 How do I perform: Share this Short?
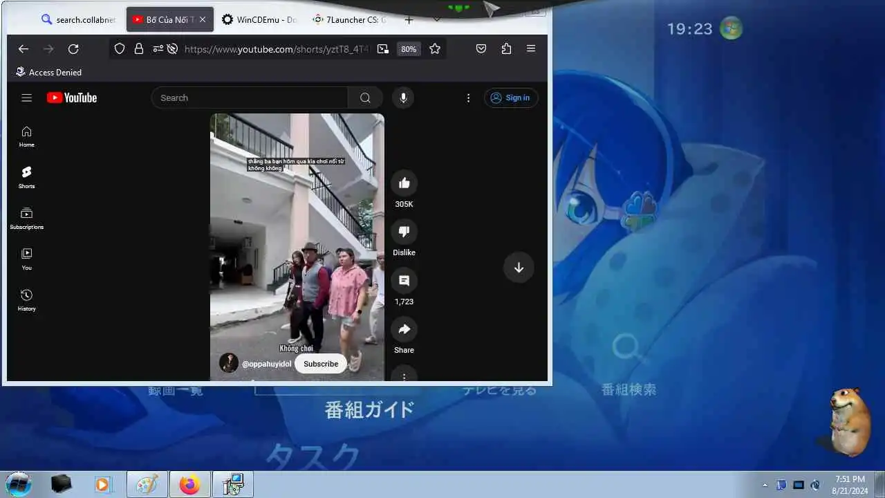pyautogui.click(x=404, y=329)
